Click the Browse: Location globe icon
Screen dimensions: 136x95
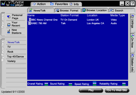pyautogui.click(x=84, y=10)
